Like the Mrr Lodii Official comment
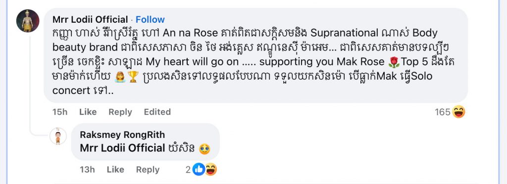 pyautogui.click(x=88, y=112)
